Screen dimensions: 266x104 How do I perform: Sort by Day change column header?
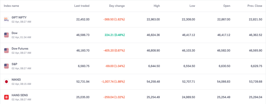coord(117,6)
